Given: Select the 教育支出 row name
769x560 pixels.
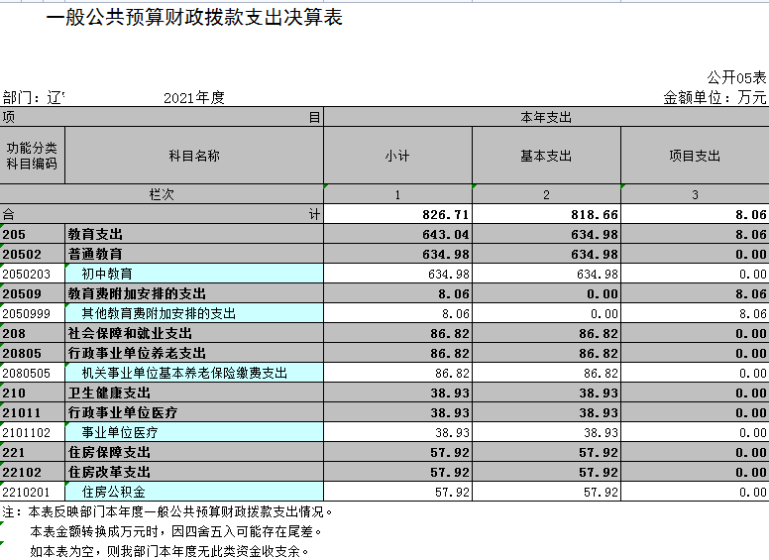Looking at the screenshot, I should (x=194, y=234).
